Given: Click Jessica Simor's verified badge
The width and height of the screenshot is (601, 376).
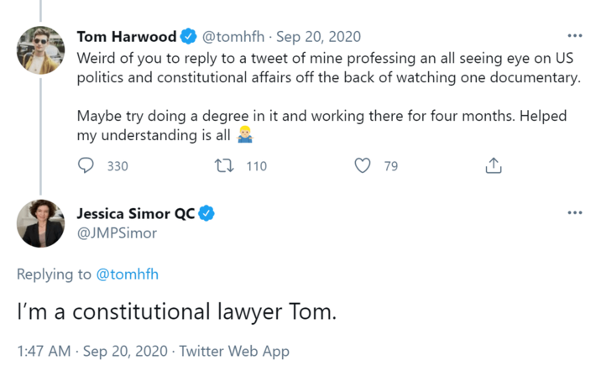Looking at the screenshot, I should [206, 213].
